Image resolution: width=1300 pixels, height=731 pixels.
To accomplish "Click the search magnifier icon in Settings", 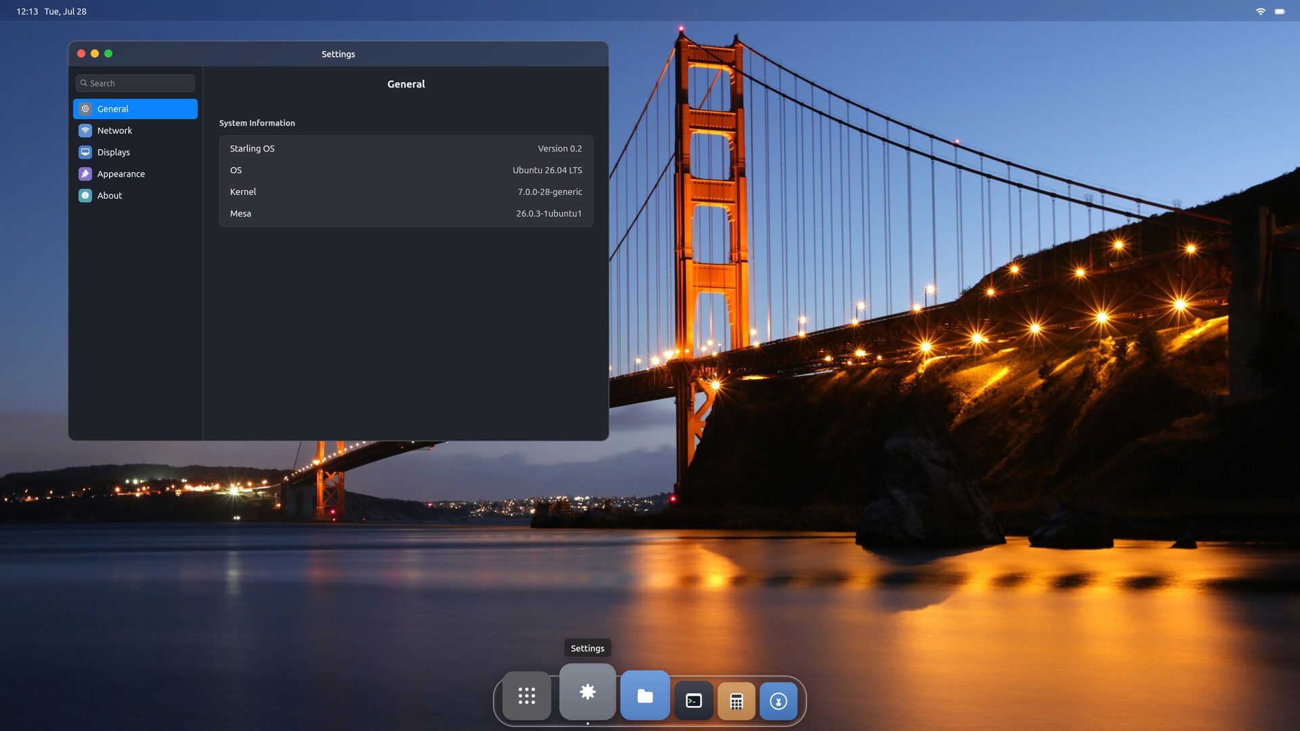I will pos(84,83).
